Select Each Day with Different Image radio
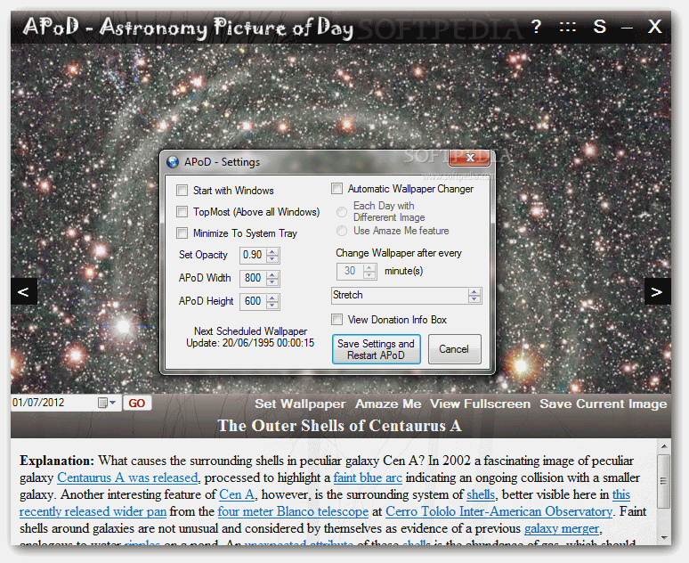 pyautogui.click(x=342, y=212)
